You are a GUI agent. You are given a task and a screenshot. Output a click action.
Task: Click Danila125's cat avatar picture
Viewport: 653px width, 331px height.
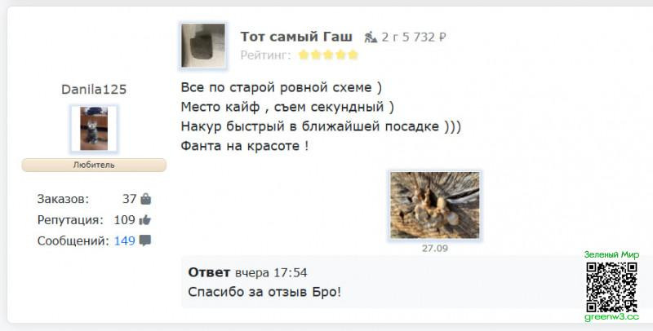pyautogui.click(x=94, y=129)
